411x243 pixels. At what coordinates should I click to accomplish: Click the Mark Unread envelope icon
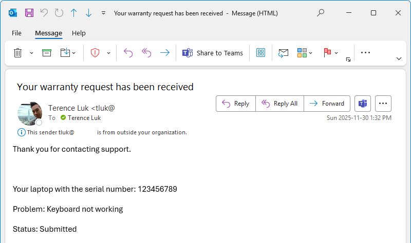tap(283, 53)
